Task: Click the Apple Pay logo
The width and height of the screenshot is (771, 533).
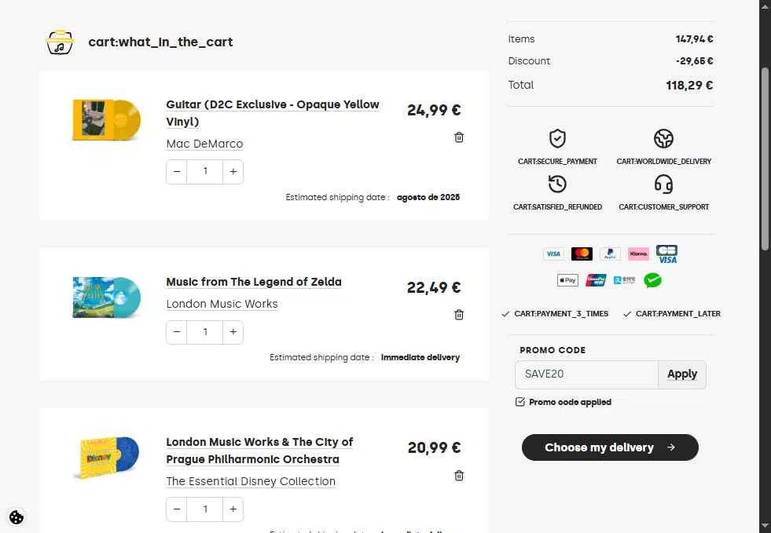Action: tap(567, 280)
